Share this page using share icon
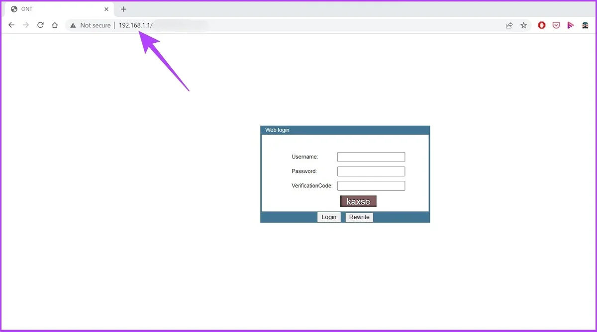This screenshot has width=597, height=332. 509,25
